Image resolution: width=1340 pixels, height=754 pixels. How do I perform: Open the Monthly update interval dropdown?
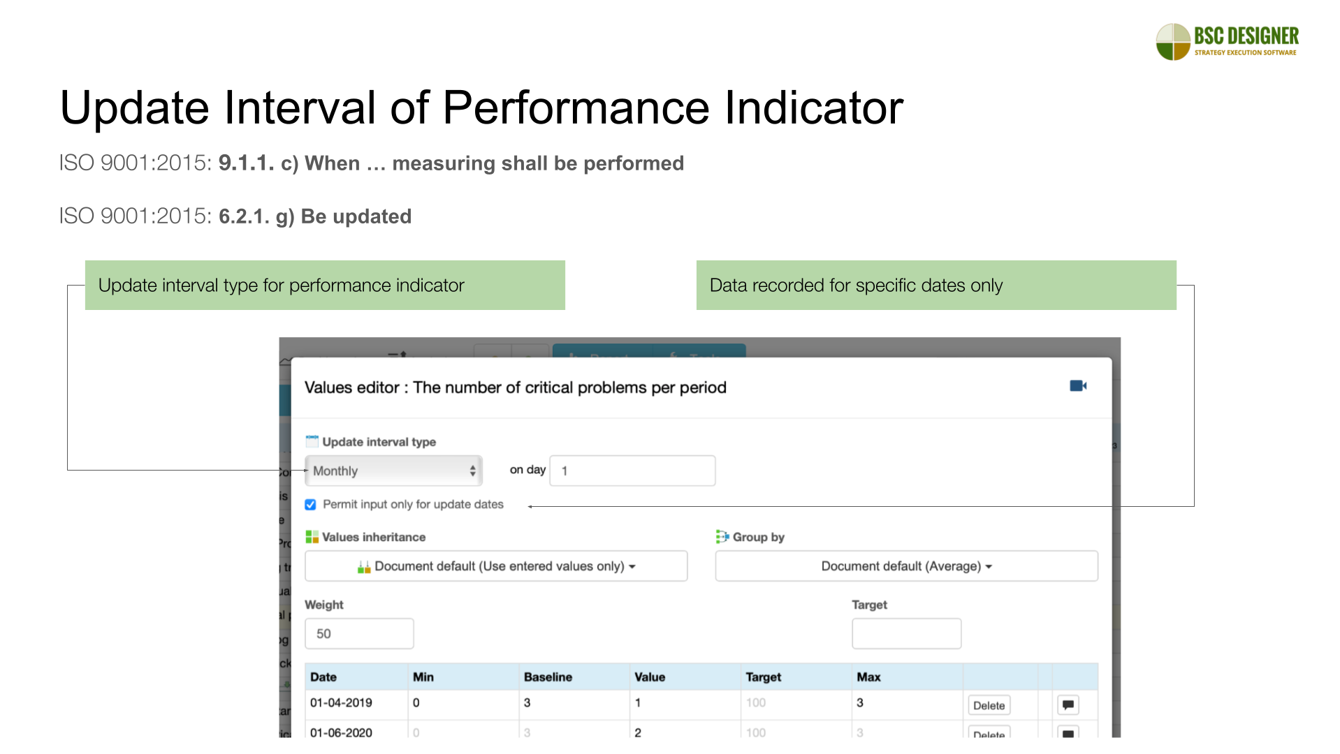[x=393, y=471]
